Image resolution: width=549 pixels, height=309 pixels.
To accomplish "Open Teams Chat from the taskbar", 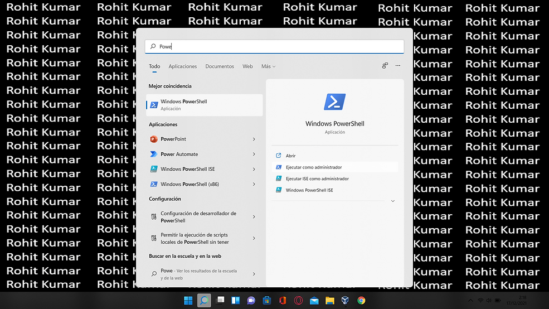I will point(251,301).
